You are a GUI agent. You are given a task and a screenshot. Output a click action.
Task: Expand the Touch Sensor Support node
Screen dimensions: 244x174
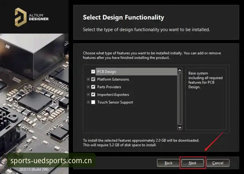click(x=88, y=102)
